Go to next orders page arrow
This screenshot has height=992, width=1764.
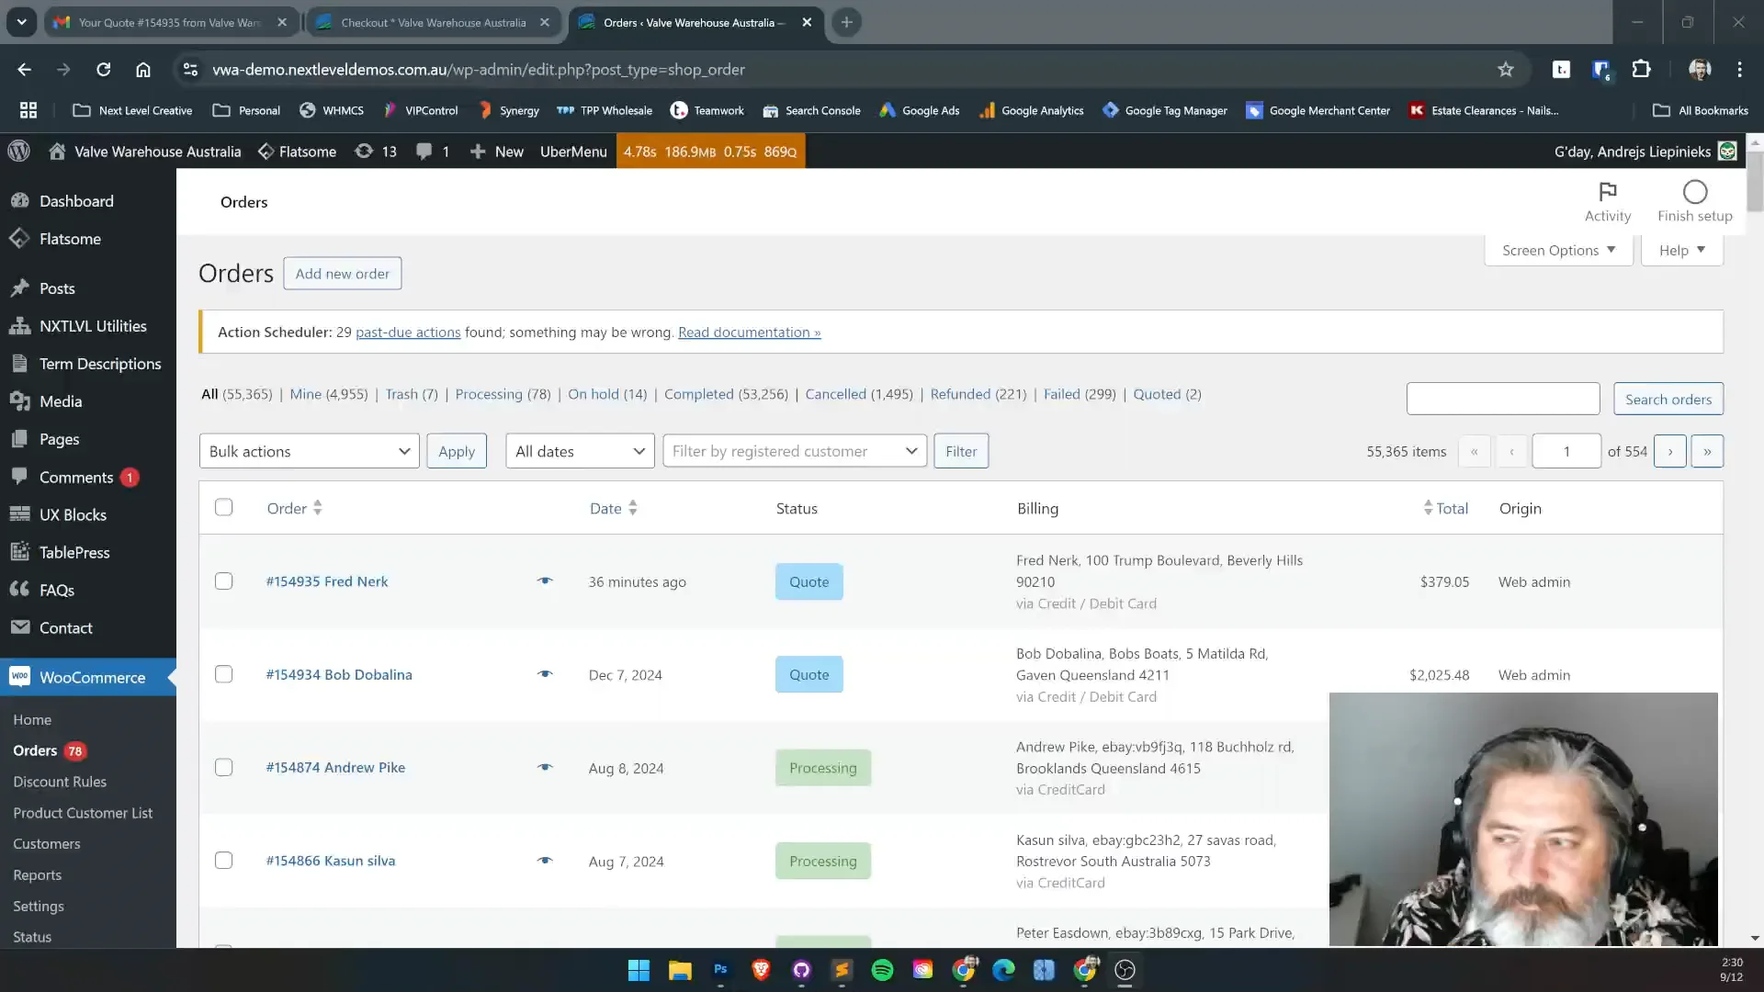(1669, 451)
